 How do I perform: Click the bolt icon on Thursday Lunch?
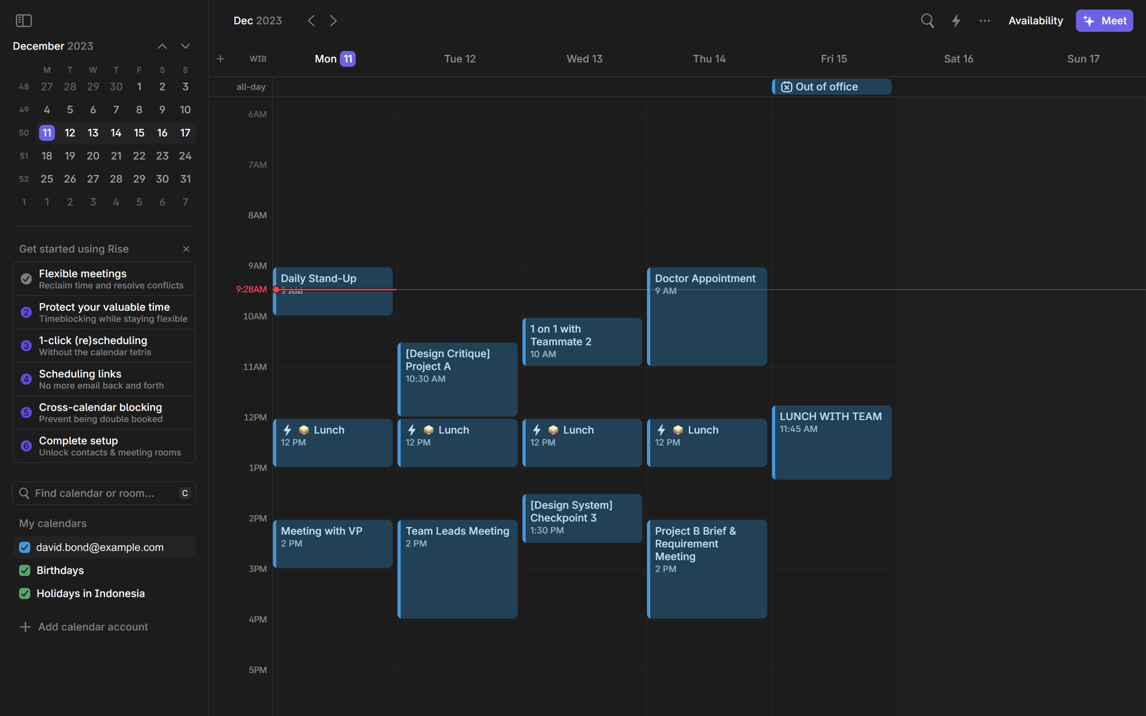(661, 430)
